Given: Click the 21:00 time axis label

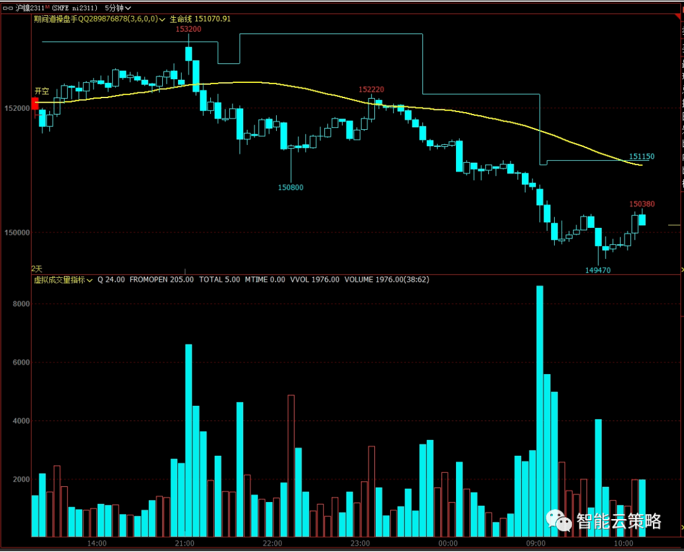Looking at the screenshot, I should pos(184,543).
